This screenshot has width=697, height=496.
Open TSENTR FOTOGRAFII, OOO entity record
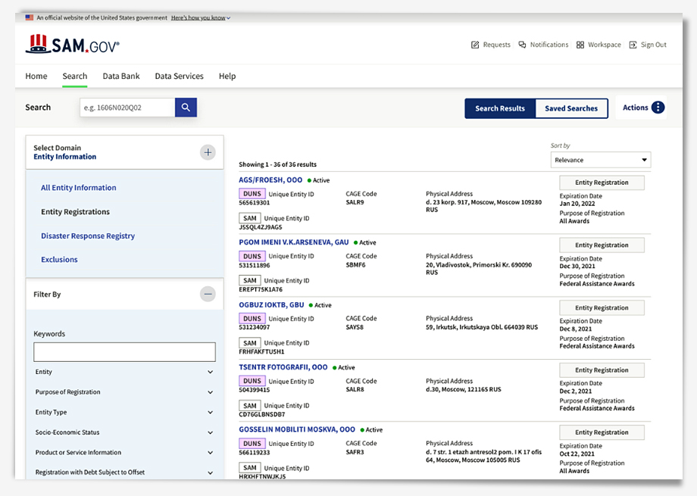pos(283,367)
